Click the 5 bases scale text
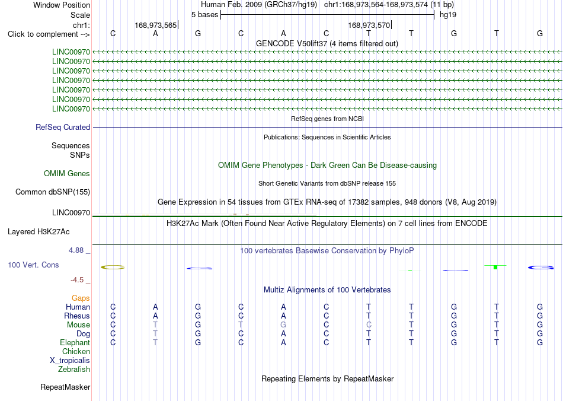The image size is (563, 401). point(204,15)
